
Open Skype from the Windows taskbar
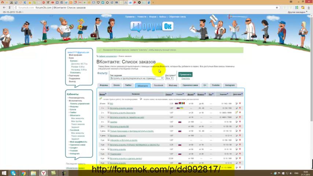(x=13, y=173)
